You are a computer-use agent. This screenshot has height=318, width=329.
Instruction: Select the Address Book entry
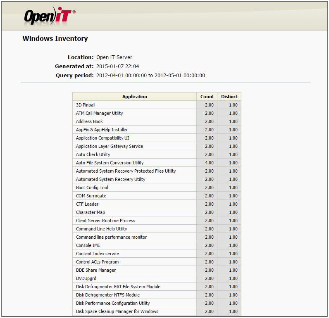pos(157,121)
